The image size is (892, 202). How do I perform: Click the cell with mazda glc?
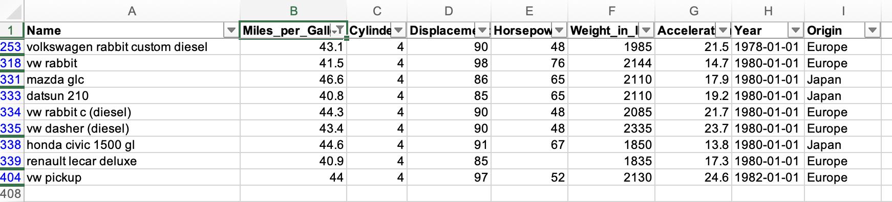[132, 80]
